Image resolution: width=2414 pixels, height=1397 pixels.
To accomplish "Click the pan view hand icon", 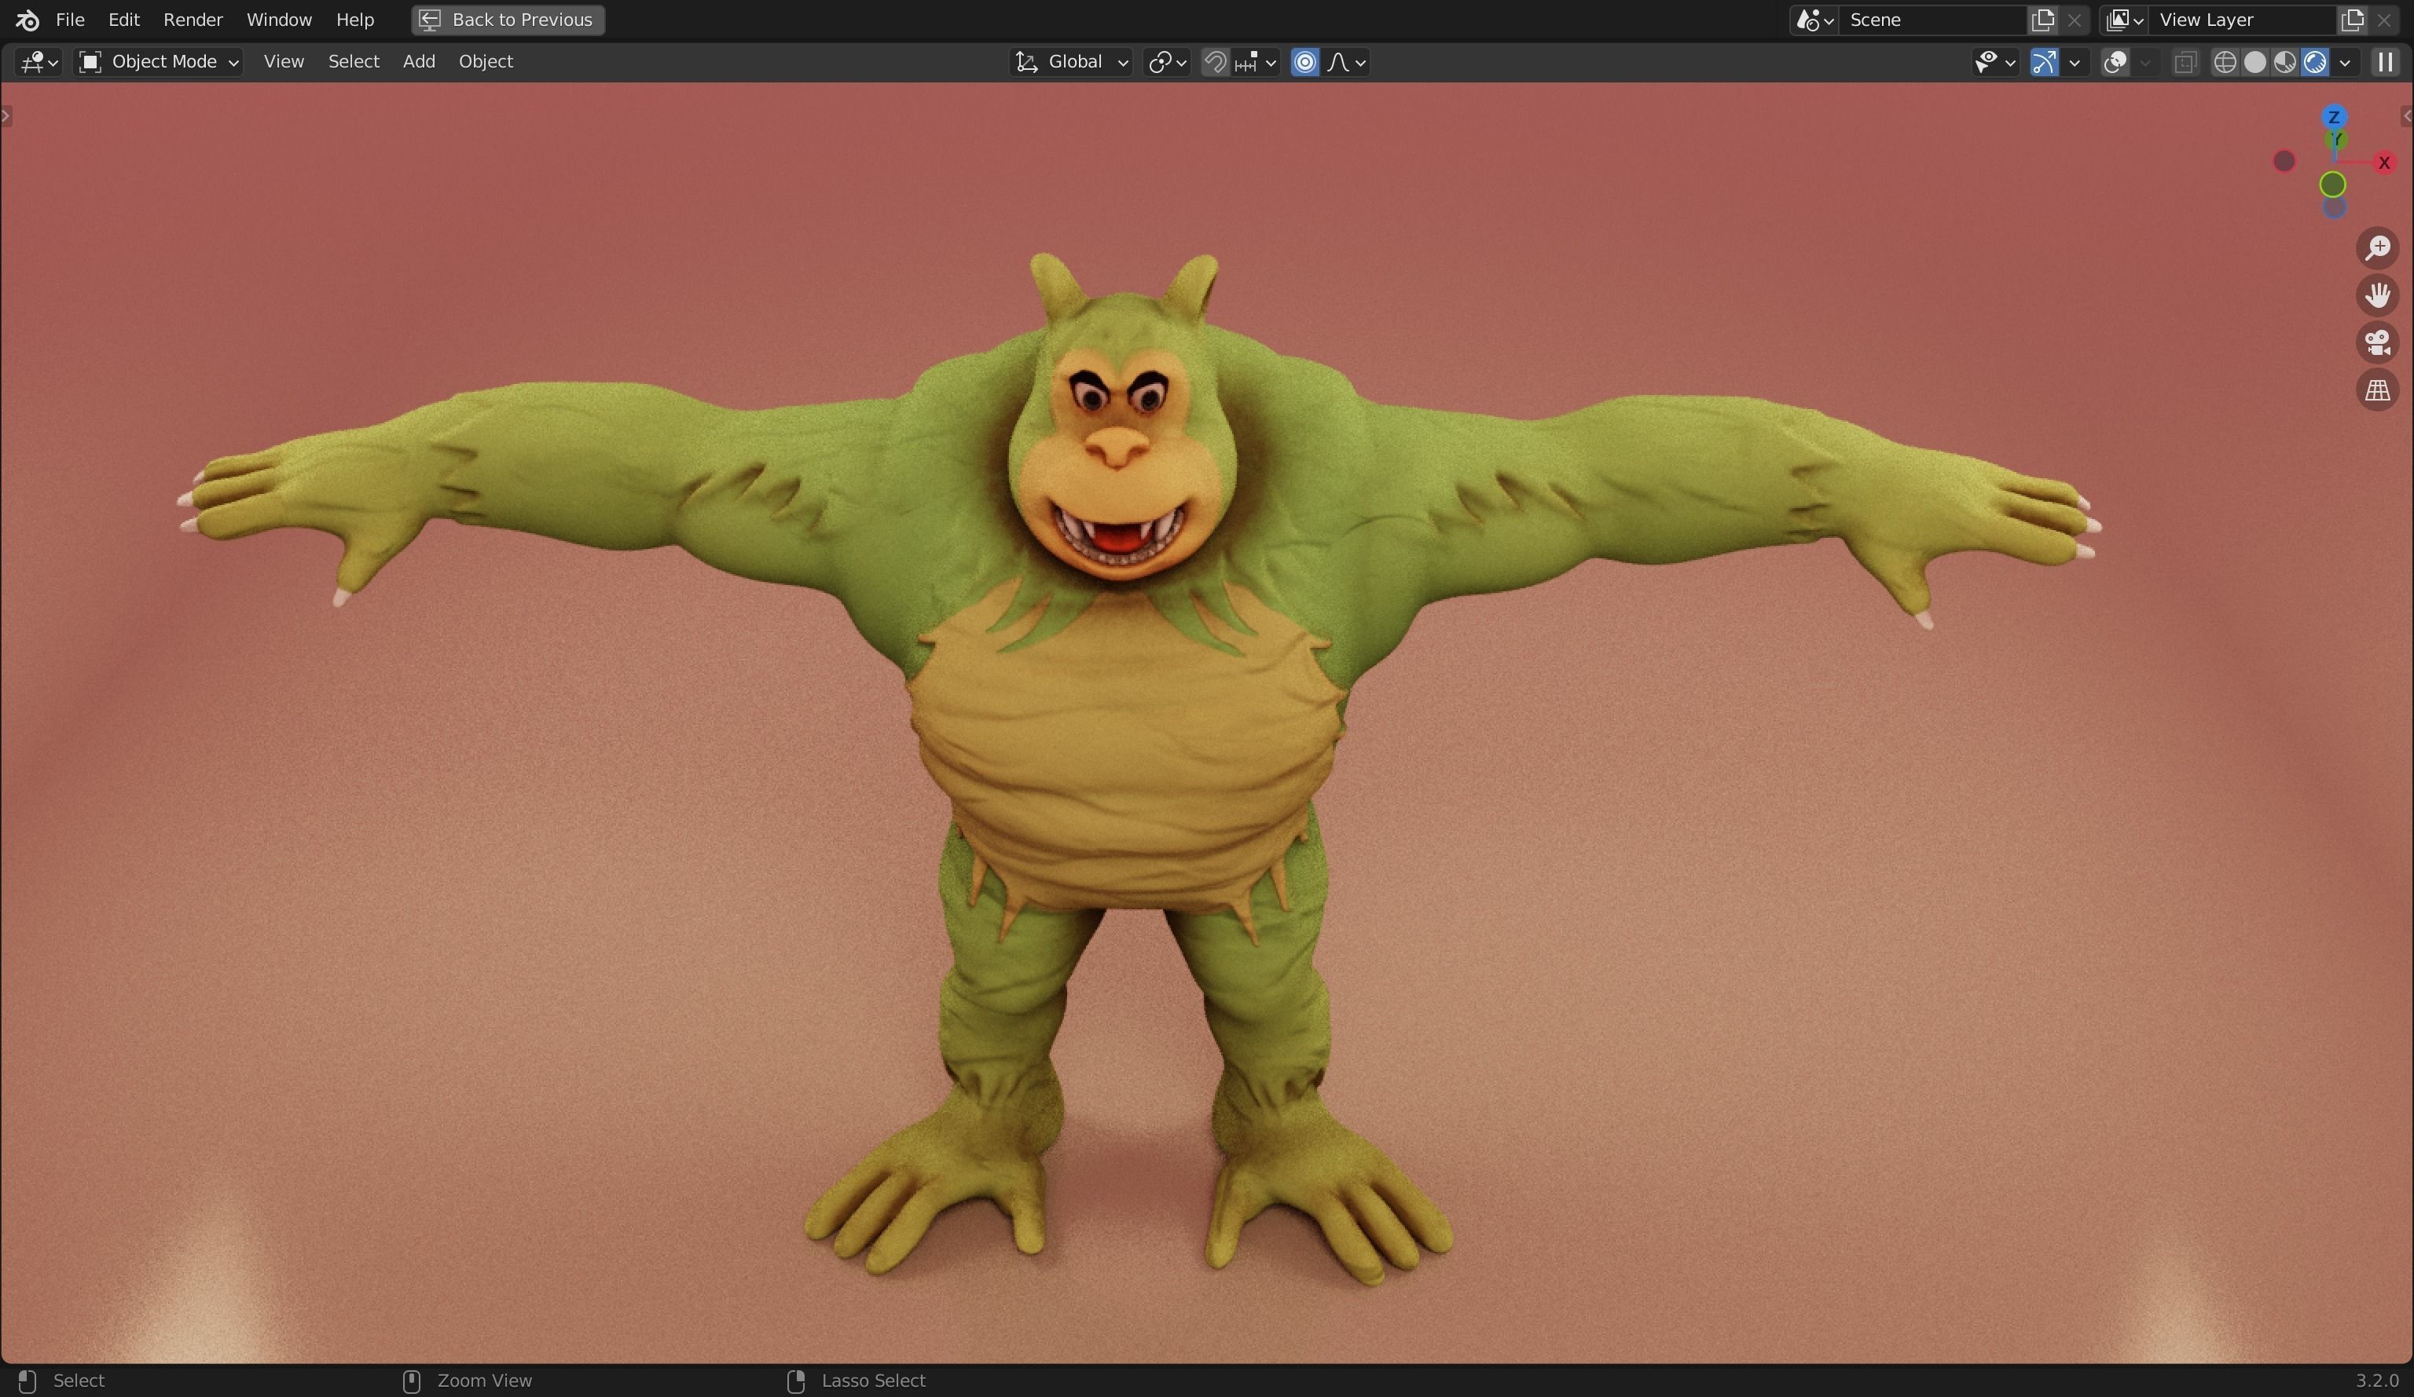I will coord(2378,295).
